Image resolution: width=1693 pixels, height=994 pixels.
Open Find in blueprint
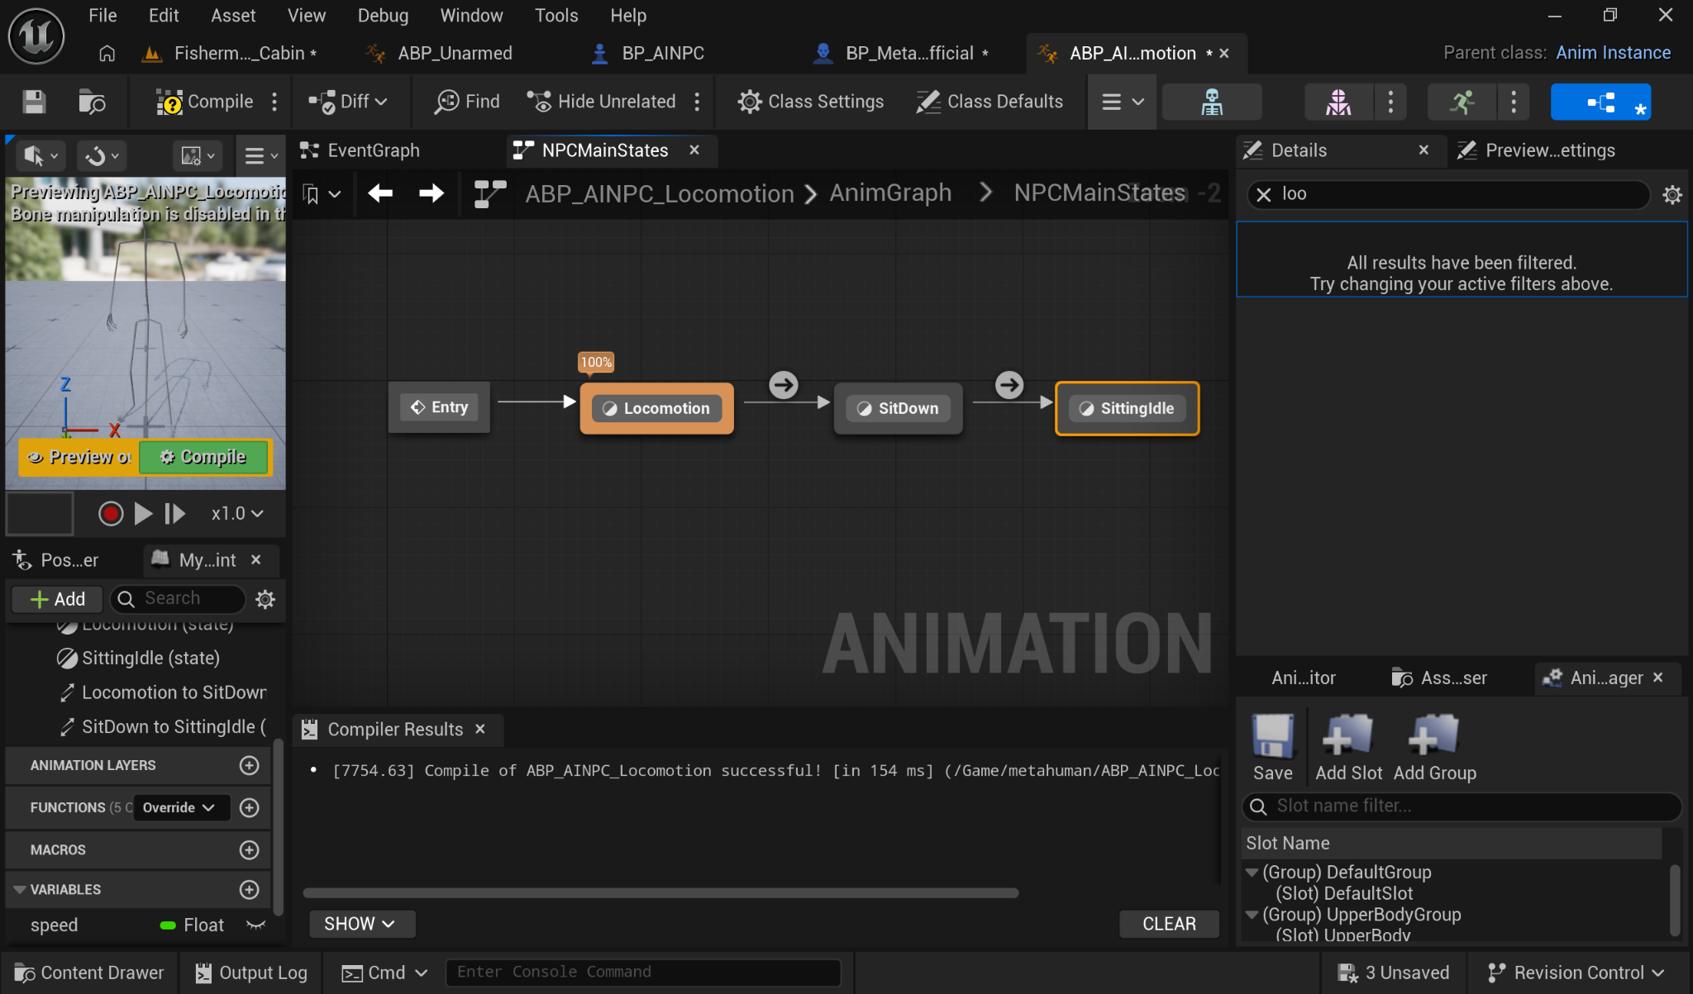(x=468, y=102)
